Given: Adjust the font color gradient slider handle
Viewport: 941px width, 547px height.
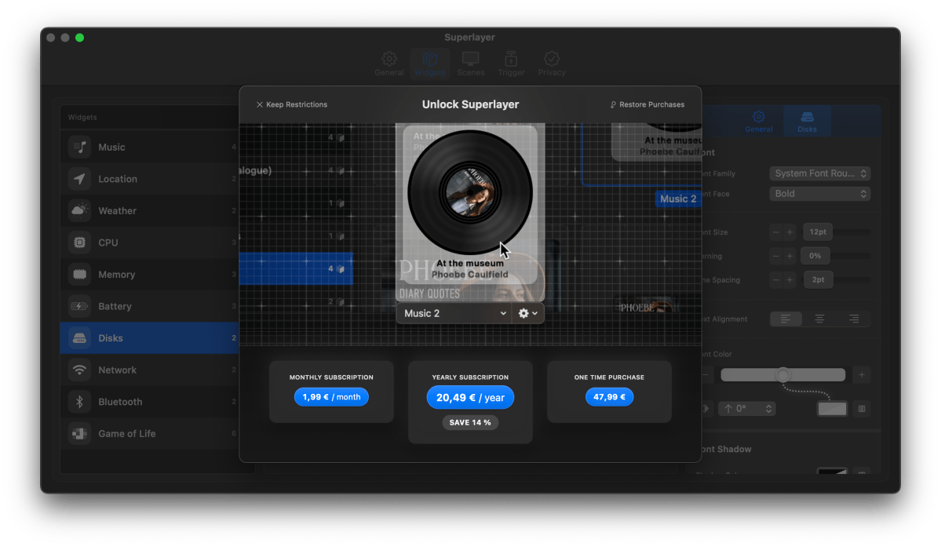Looking at the screenshot, I should click(x=782, y=375).
